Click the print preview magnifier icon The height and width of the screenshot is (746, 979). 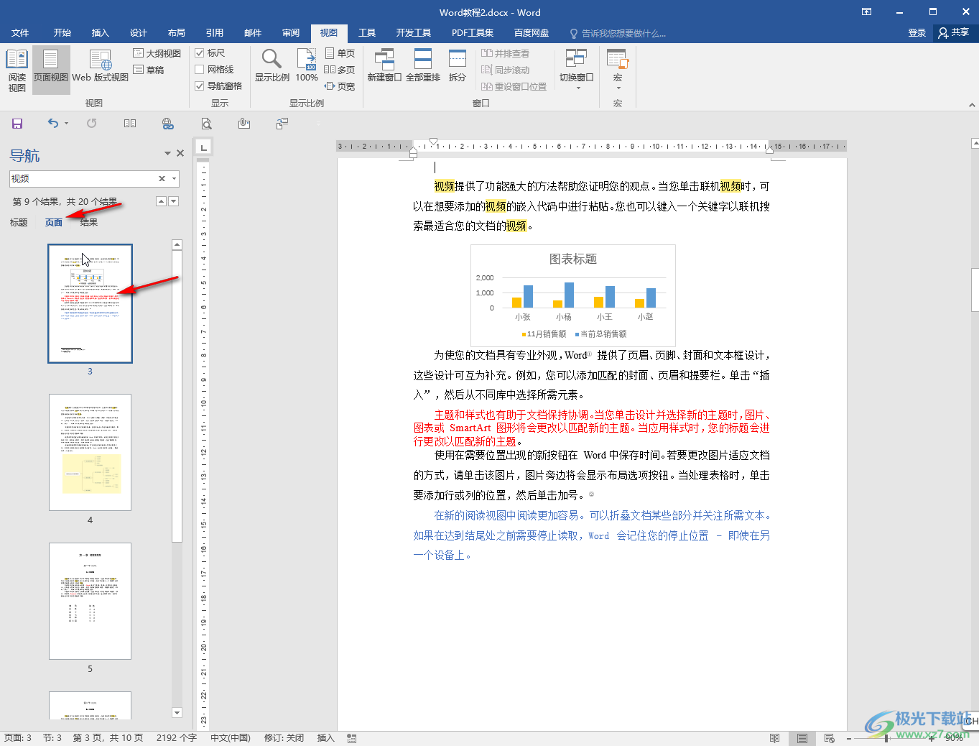207,124
